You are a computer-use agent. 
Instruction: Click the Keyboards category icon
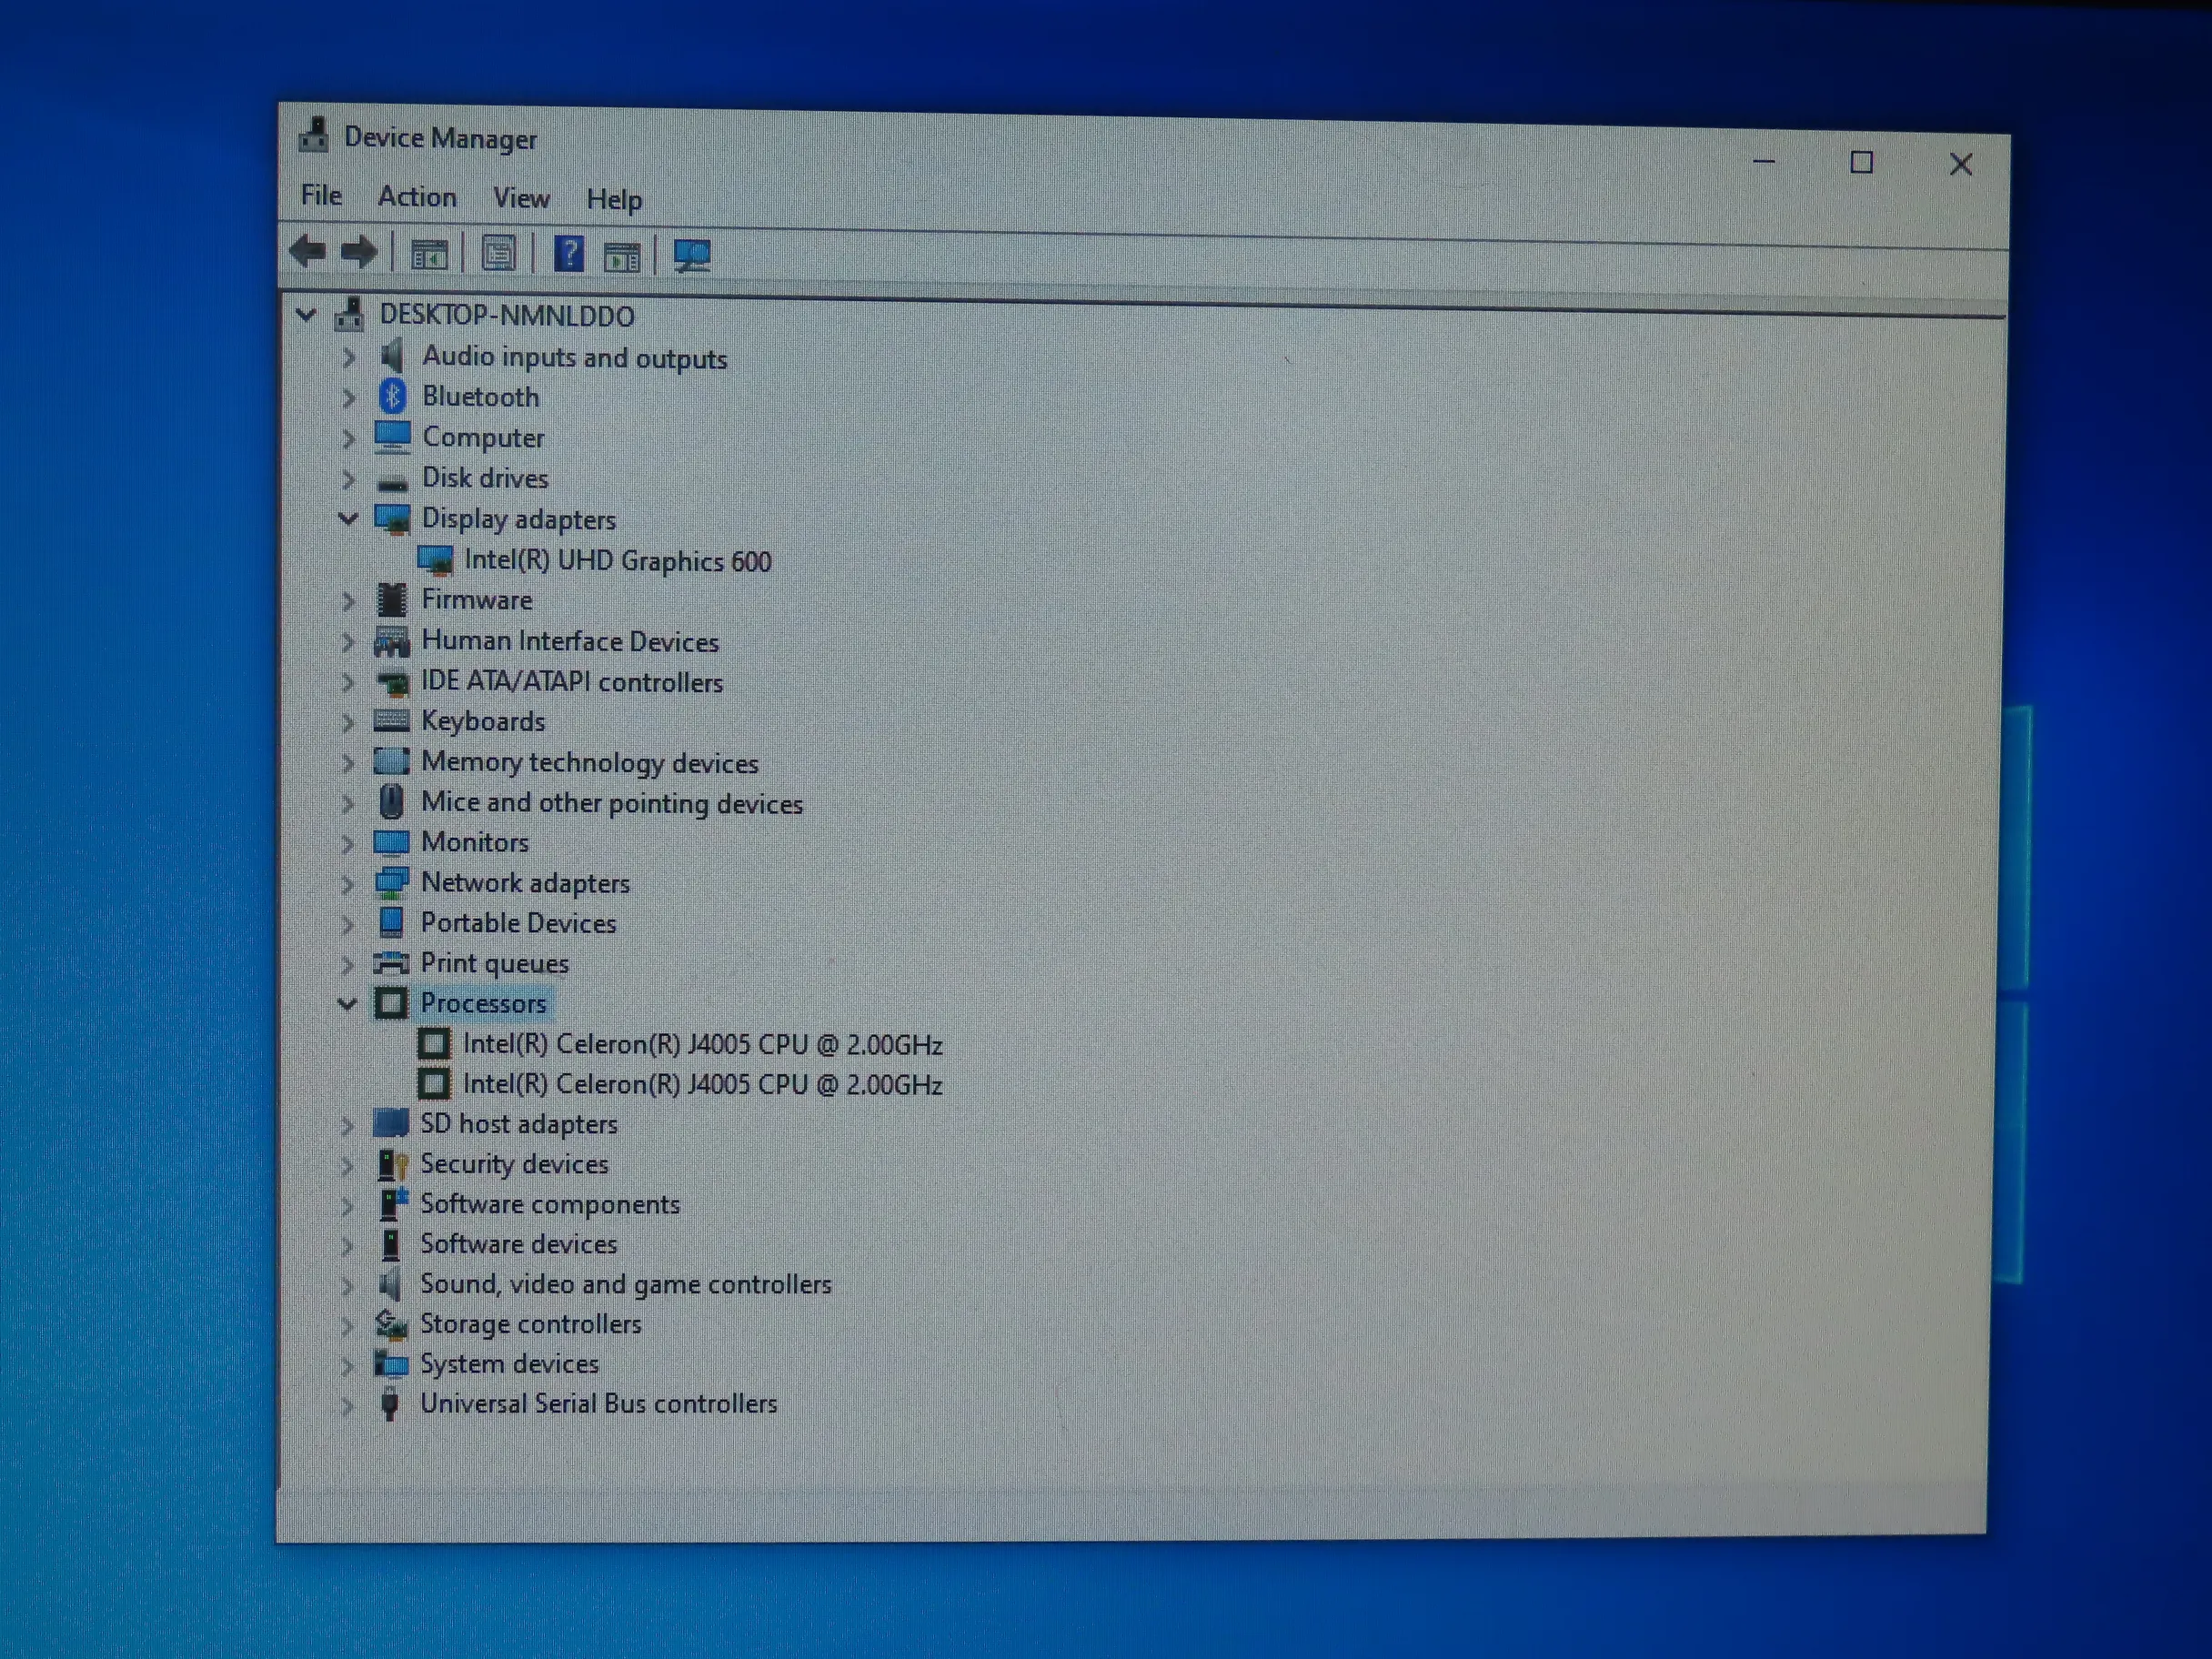(391, 720)
